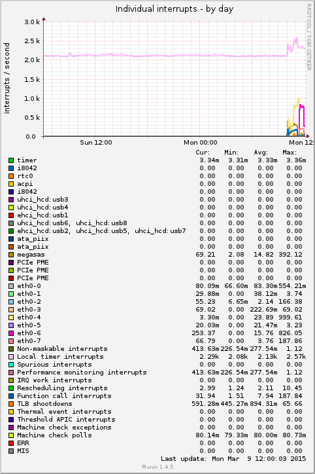Select the eth0-5 legend swatch

pyautogui.click(x=11, y=325)
